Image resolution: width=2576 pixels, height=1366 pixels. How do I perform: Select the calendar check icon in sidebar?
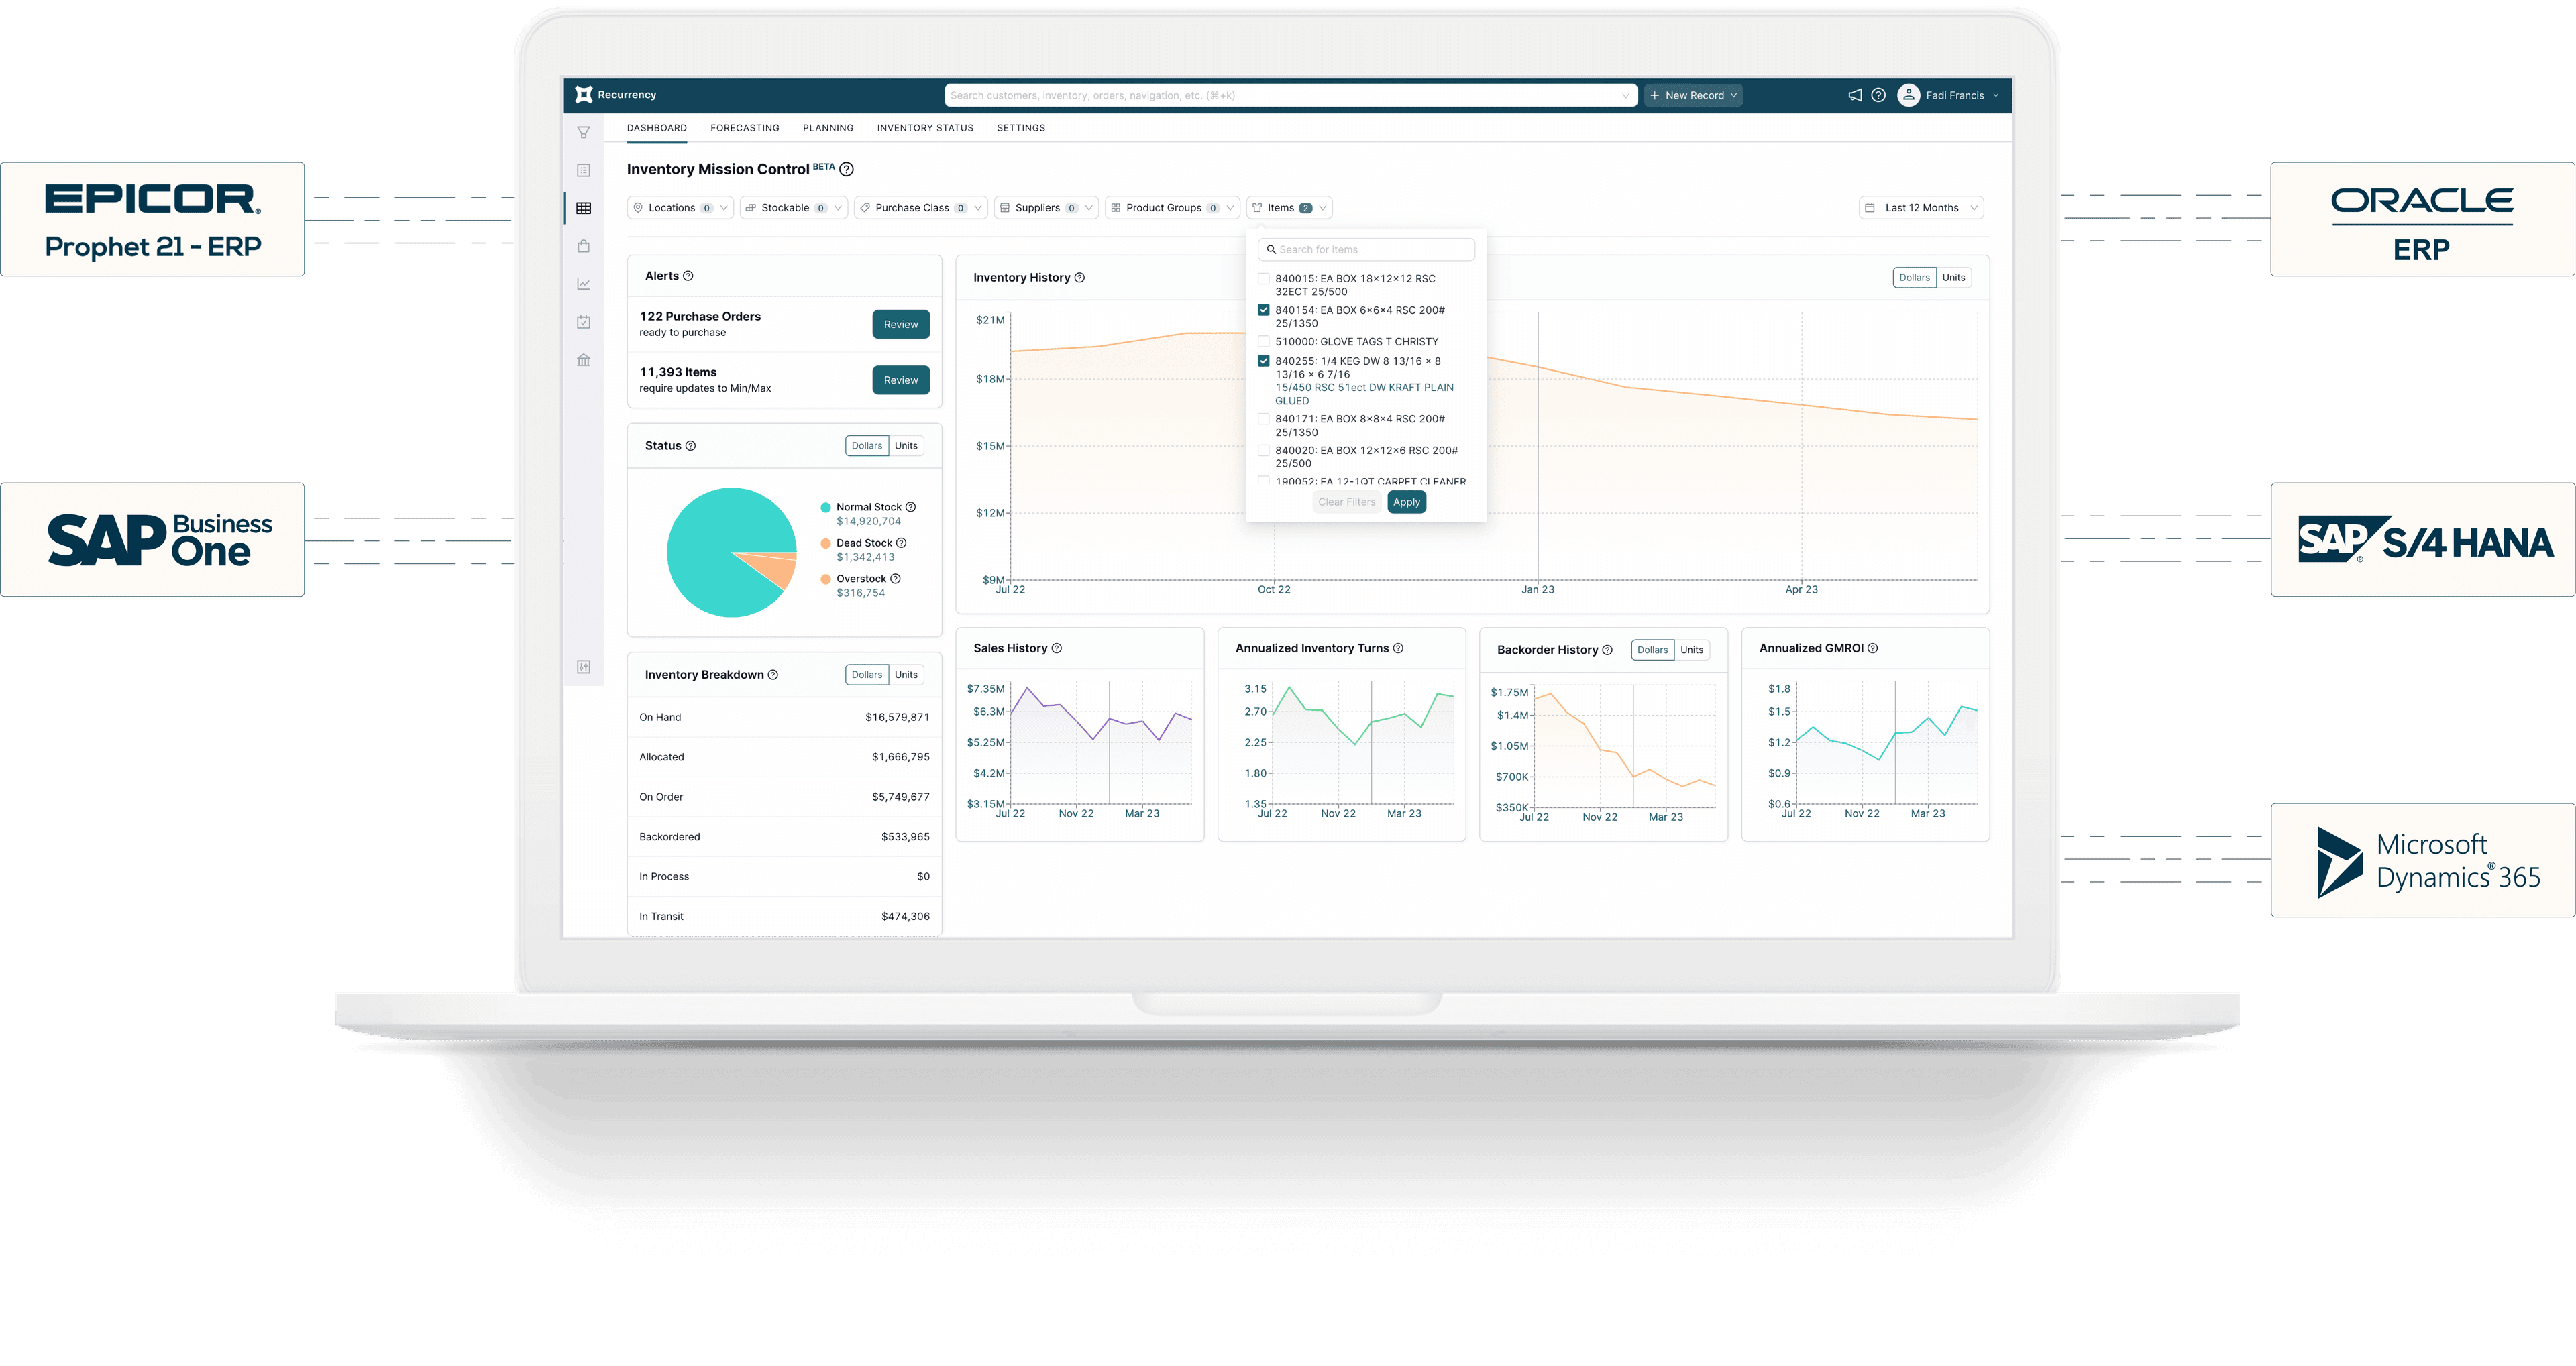coord(584,321)
